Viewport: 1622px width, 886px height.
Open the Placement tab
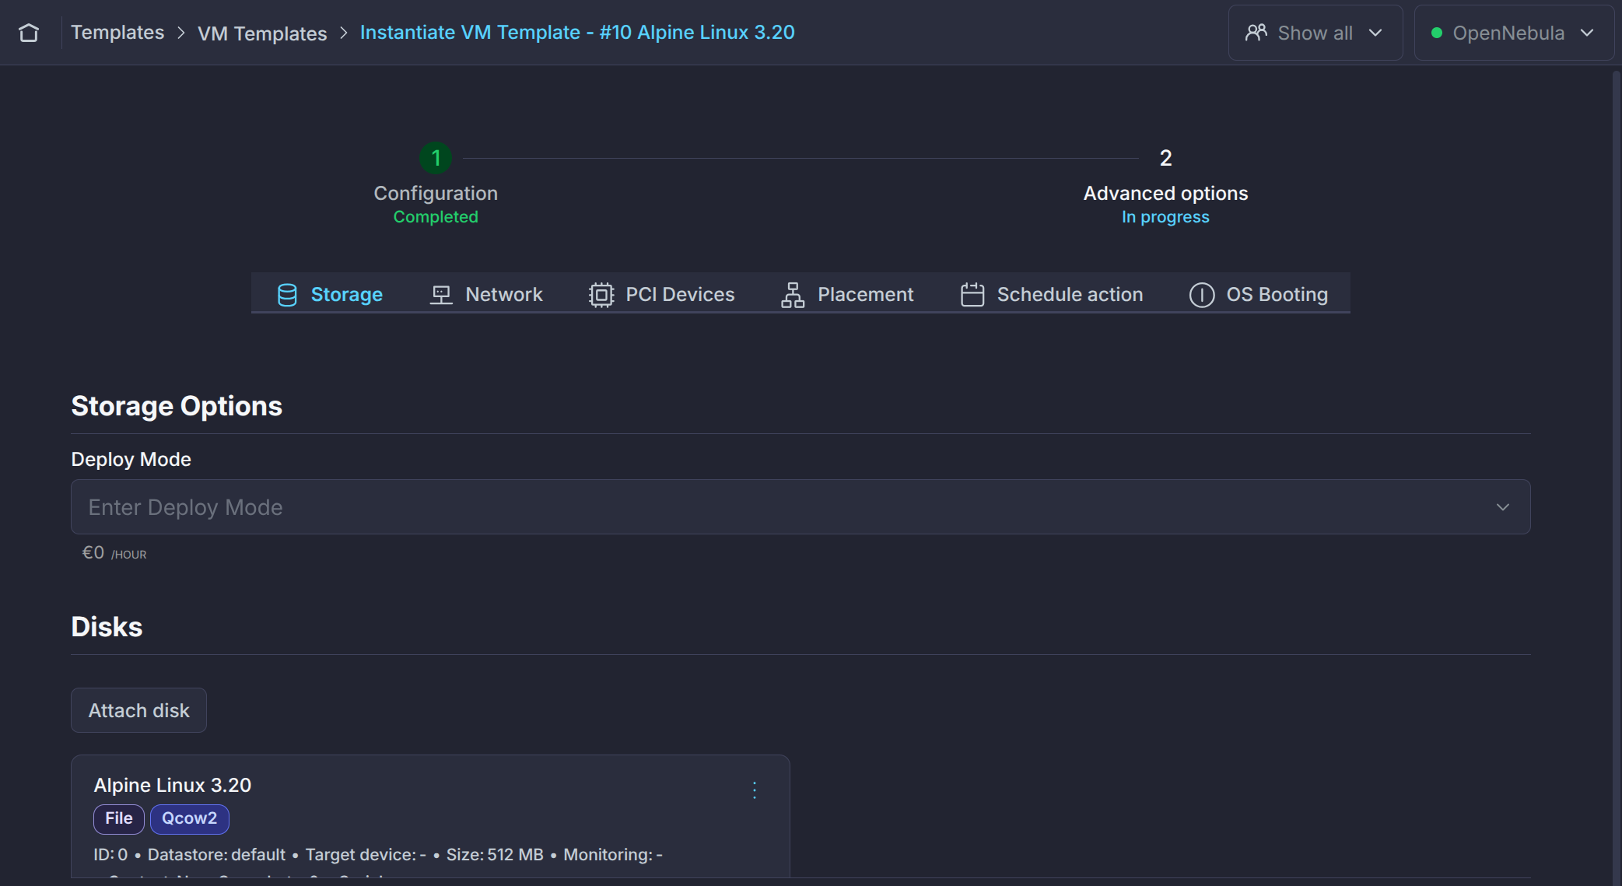[847, 294]
